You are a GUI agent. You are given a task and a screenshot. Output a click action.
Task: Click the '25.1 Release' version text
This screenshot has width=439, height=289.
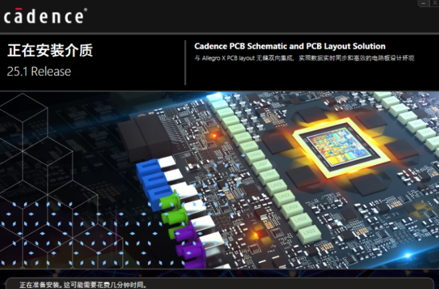pos(39,70)
